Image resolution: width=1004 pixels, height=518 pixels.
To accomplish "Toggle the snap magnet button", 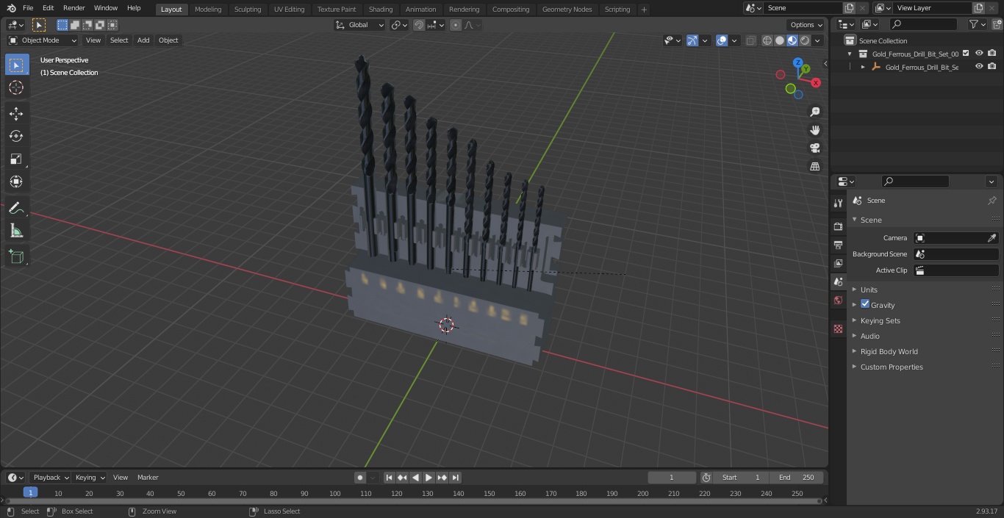I will coord(418,25).
